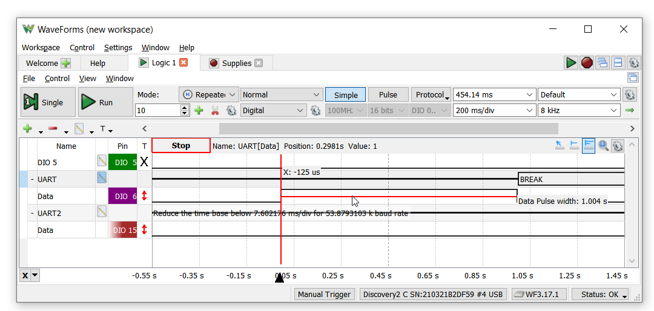This screenshot has width=654, height=311.
Task: Click the red stop-all instruments icon
Action: click(x=586, y=62)
